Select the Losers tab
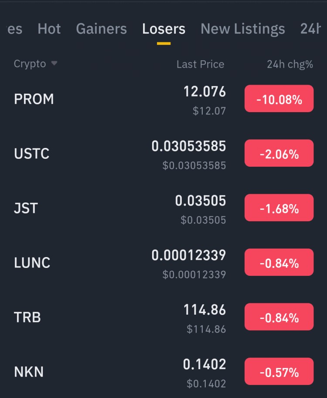 point(163,29)
